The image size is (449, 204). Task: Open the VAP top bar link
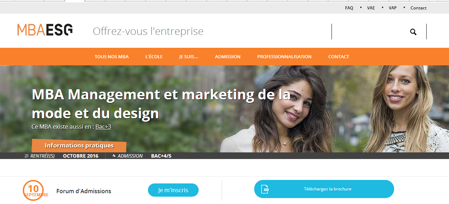click(392, 8)
